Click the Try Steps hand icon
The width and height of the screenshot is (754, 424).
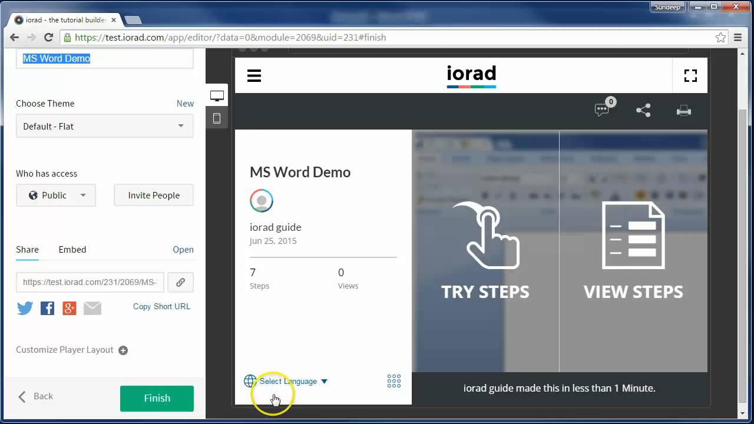click(x=485, y=236)
